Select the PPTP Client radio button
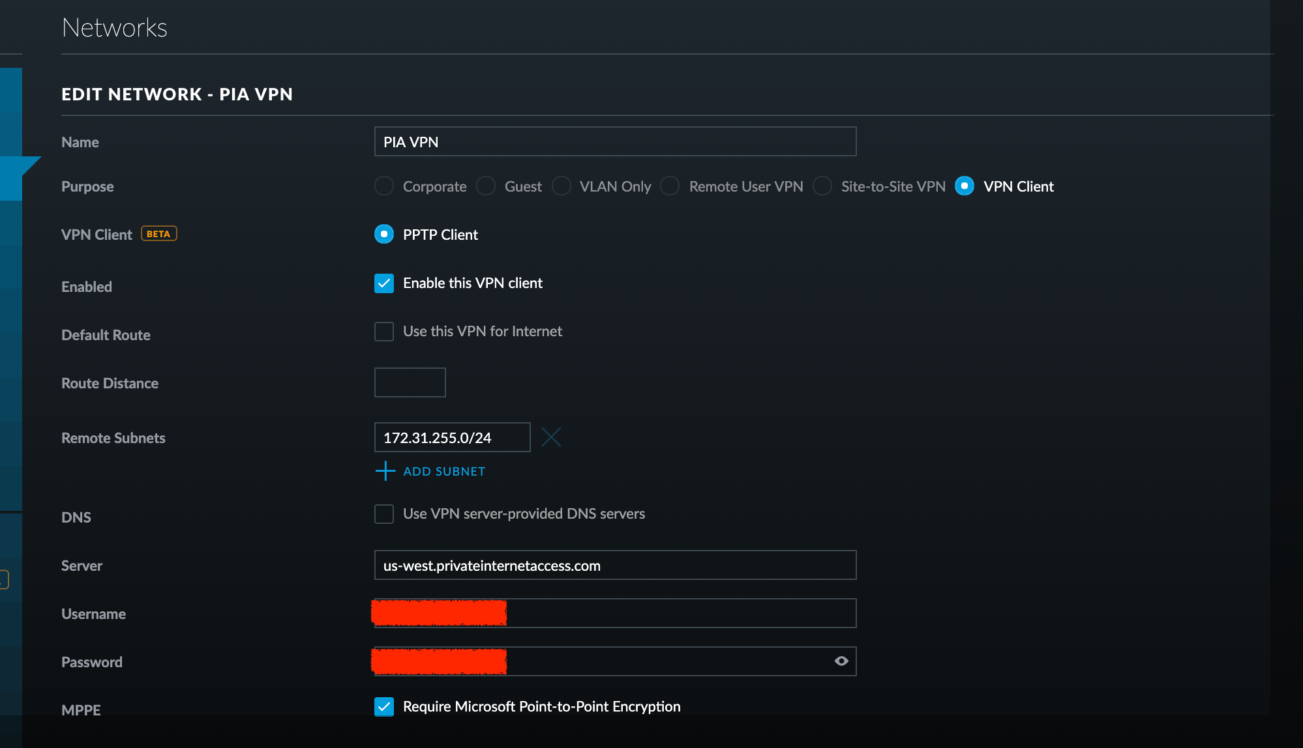Image resolution: width=1303 pixels, height=748 pixels. [x=384, y=234]
